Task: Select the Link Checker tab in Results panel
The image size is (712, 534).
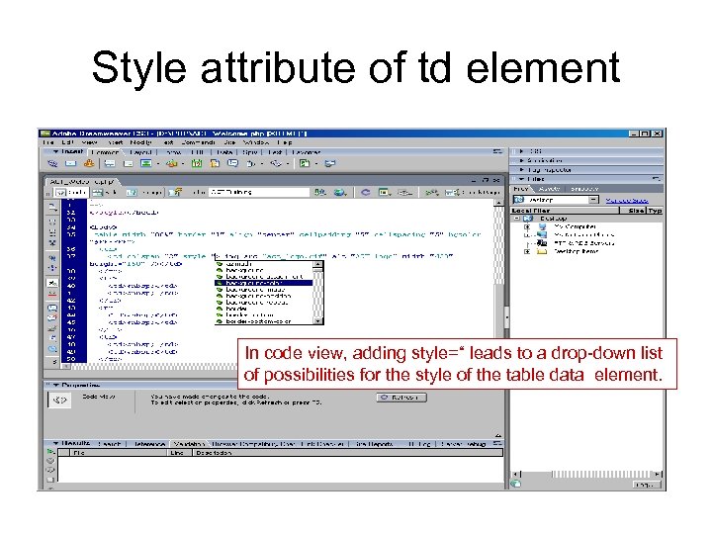Action: [322, 444]
